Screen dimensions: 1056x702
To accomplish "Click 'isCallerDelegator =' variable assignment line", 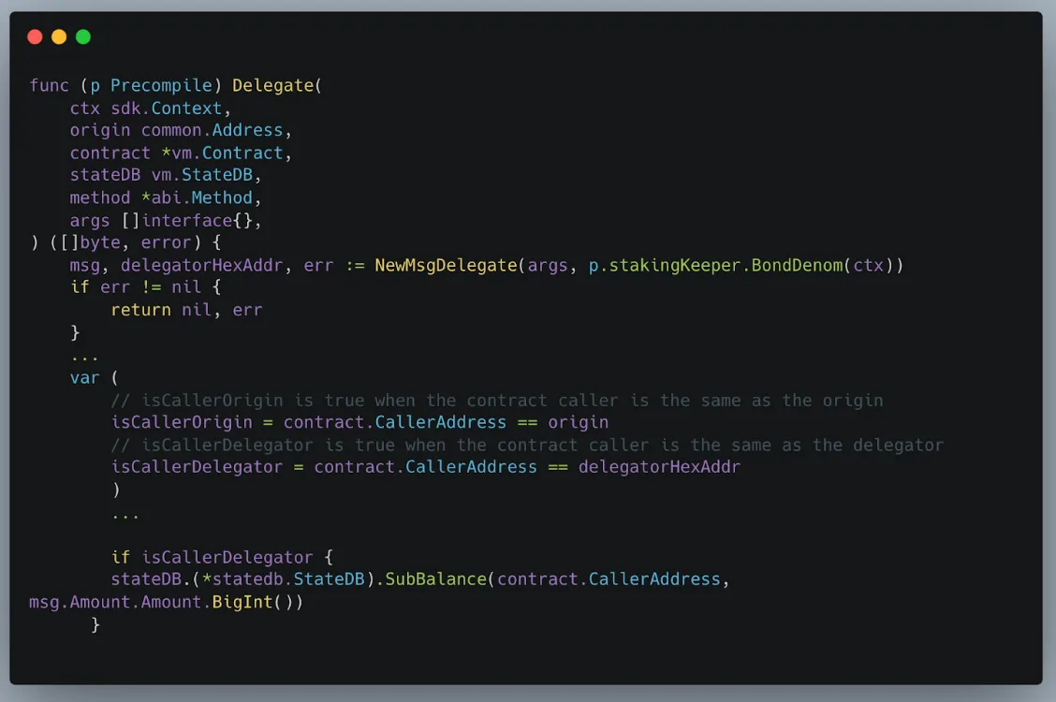I will click(426, 467).
